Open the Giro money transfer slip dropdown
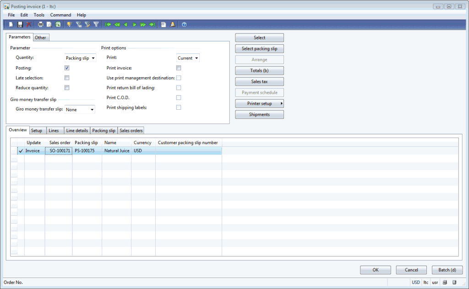The width and height of the screenshot is (469, 289). coord(92,110)
